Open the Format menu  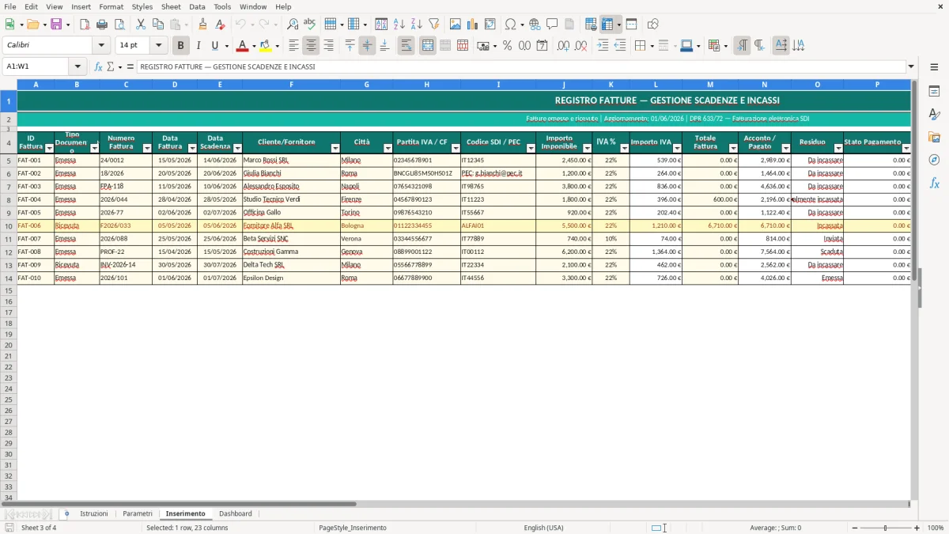tap(111, 6)
